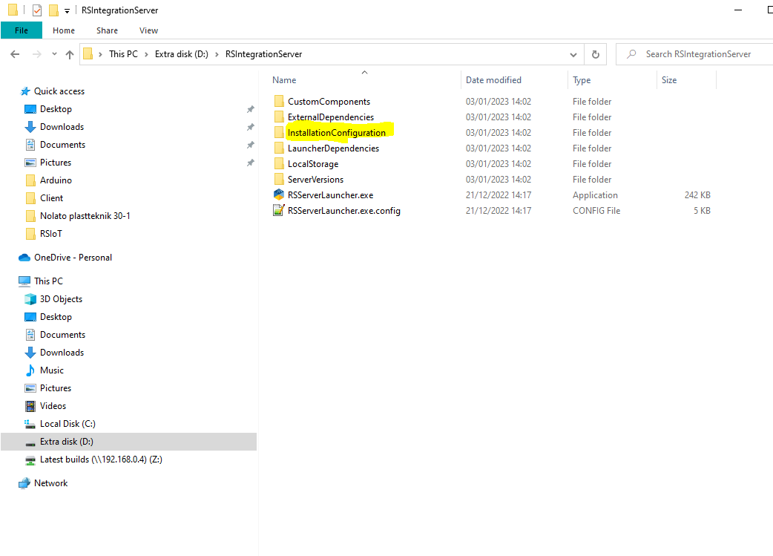Go back using the Back arrow
This screenshot has height=556, width=773.
pos(16,54)
